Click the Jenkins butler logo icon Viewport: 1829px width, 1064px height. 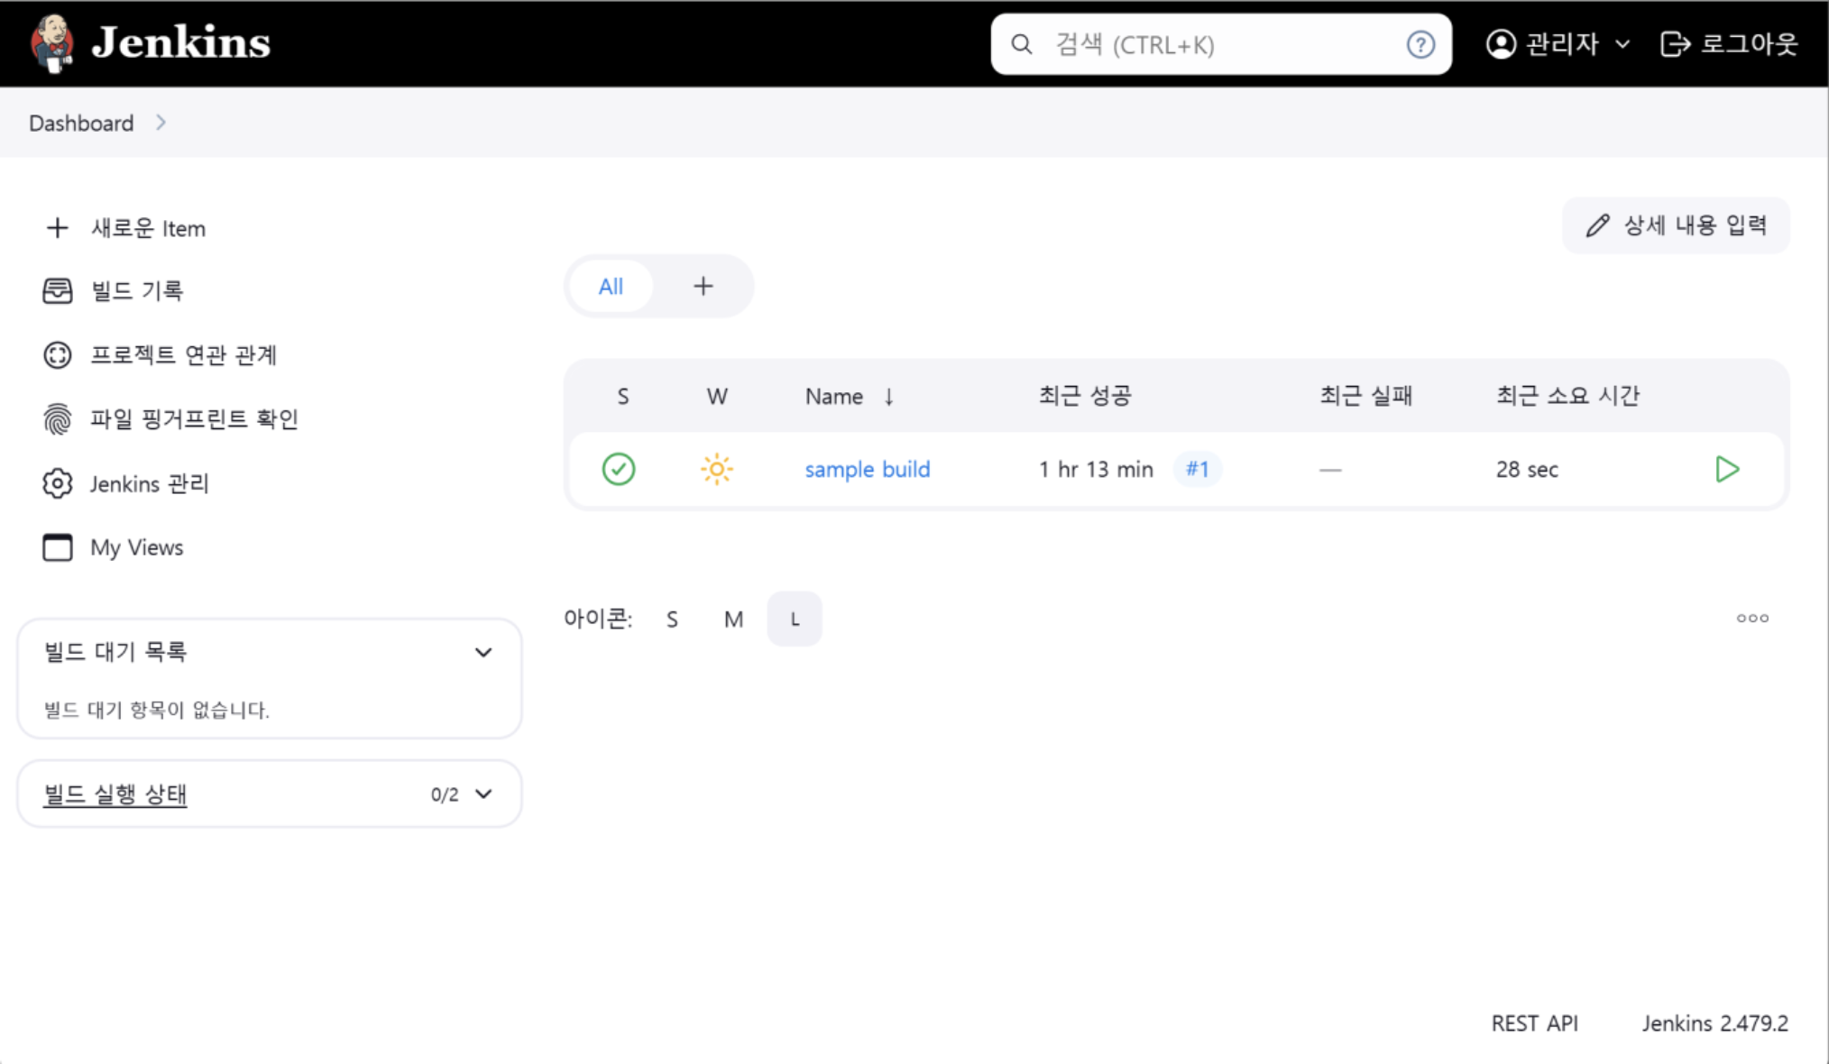pos(52,42)
